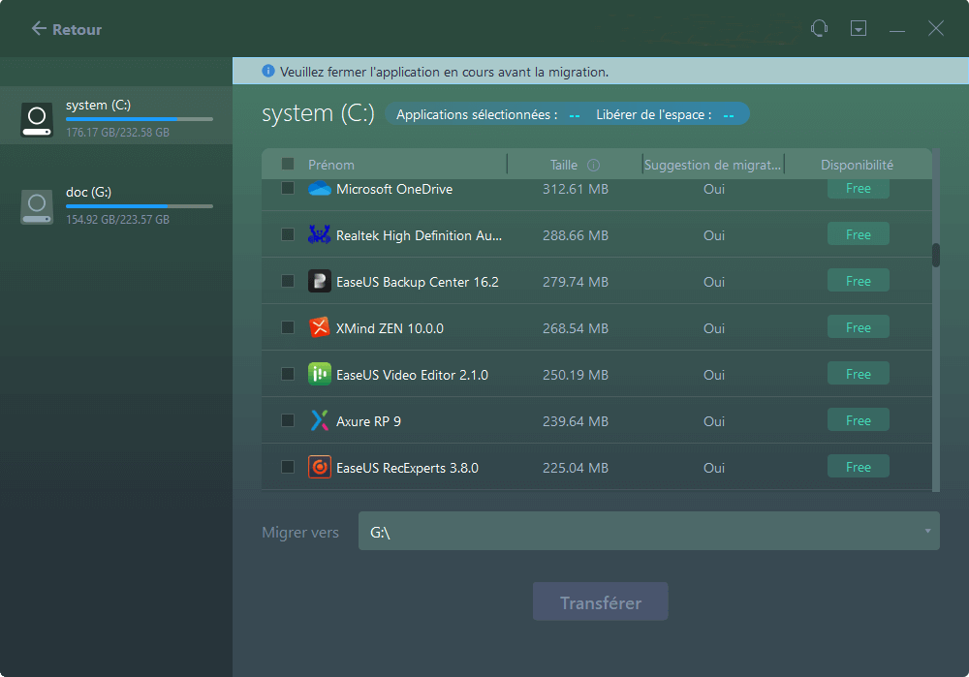
Task: Click the Free button for XMind ZEN
Action: pyautogui.click(x=859, y=326)
